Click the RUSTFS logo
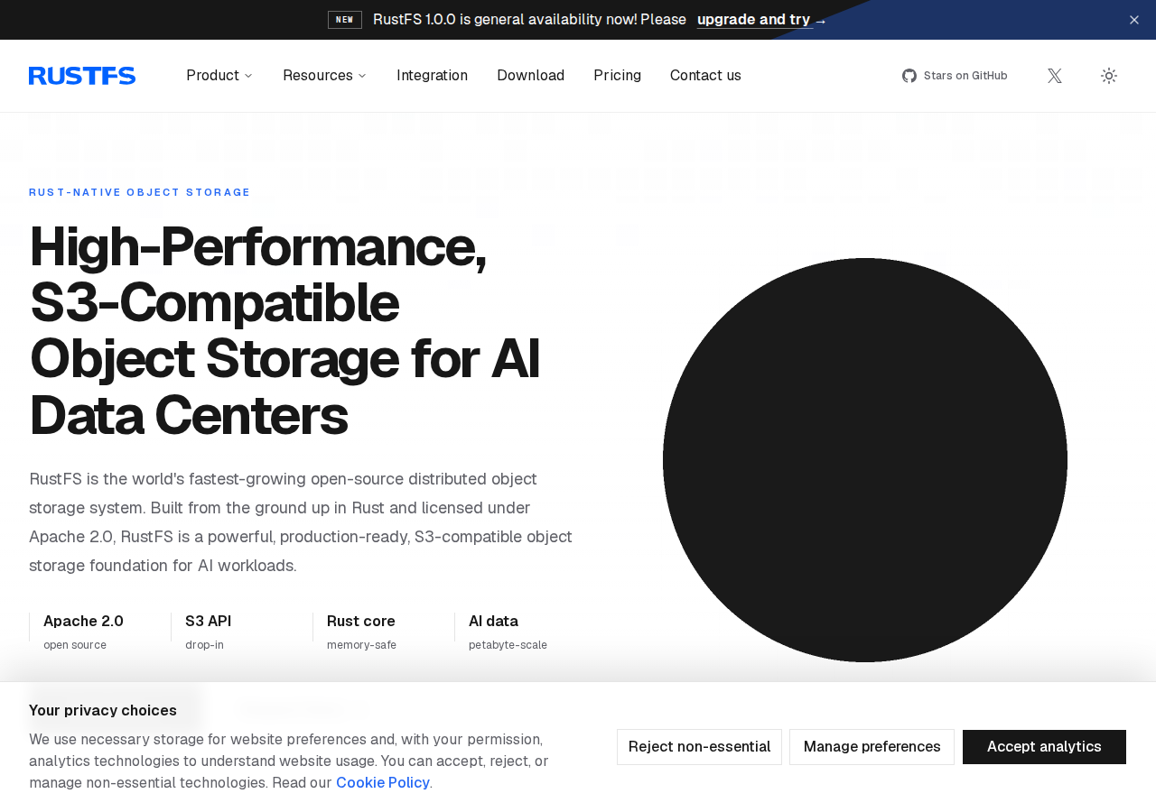Screen dimensions: 1156x812 coord(82,76)
